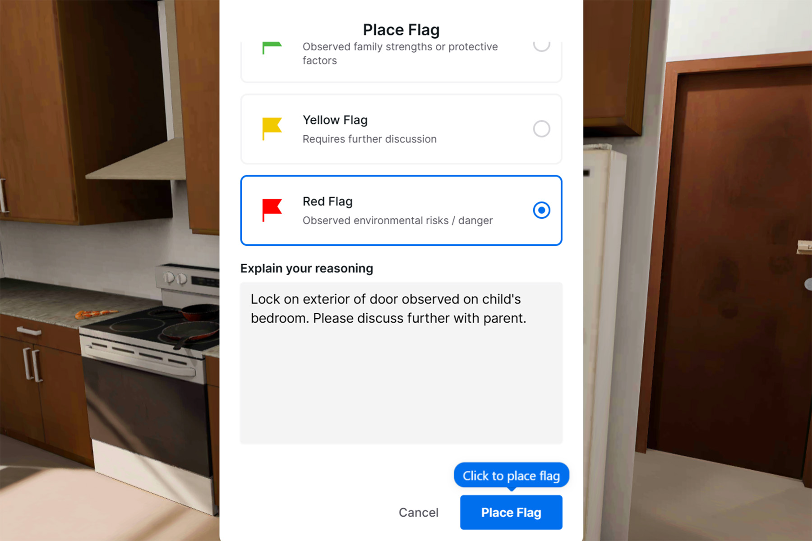The height and width of the screenshot is (541, 812).
Task: Choose the Red Flag option title
Action: tap(328, 202)
